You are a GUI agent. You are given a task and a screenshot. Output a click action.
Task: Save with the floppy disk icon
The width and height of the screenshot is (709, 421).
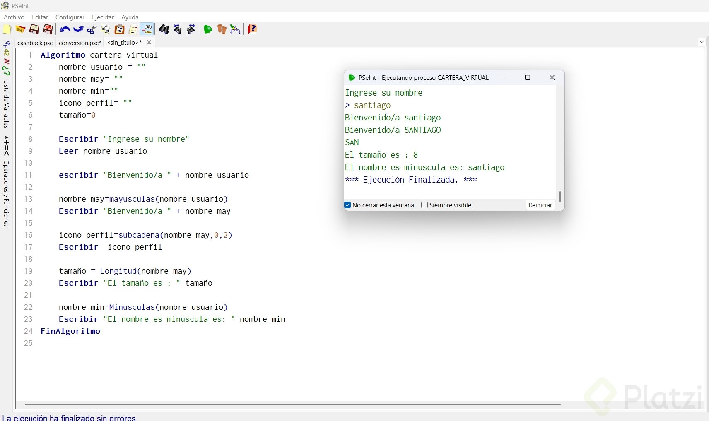click(34, 29)
